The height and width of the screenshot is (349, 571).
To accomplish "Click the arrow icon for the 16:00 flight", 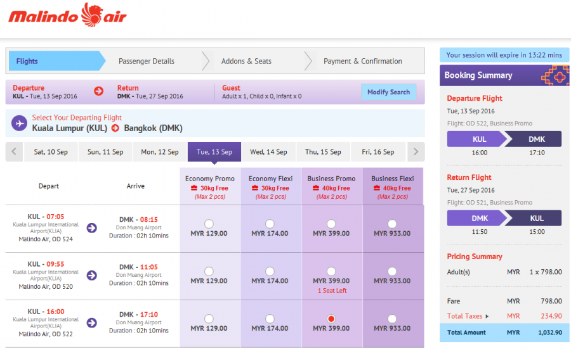I will pyautogui.click(x=91, y=323).
